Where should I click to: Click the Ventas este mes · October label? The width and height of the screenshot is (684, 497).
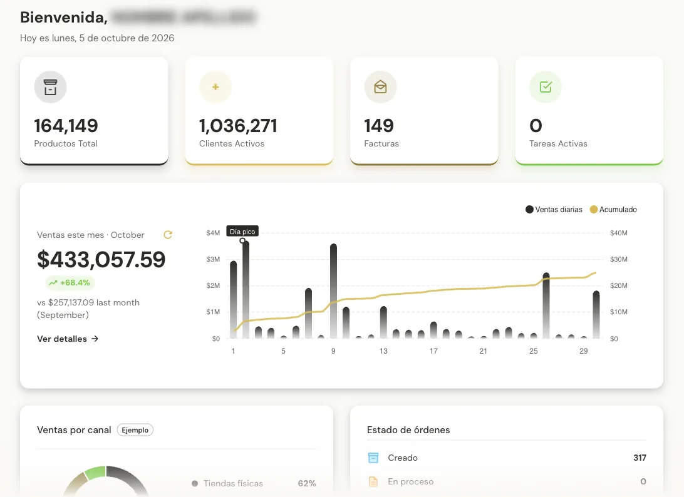pos(91,235)
